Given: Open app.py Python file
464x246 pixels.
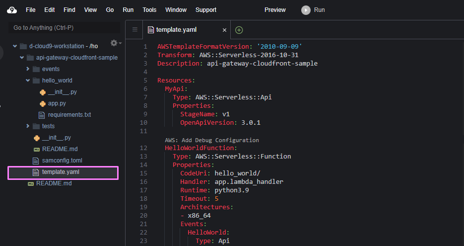Looking at the screenshot, I should [x=57, y=103].
